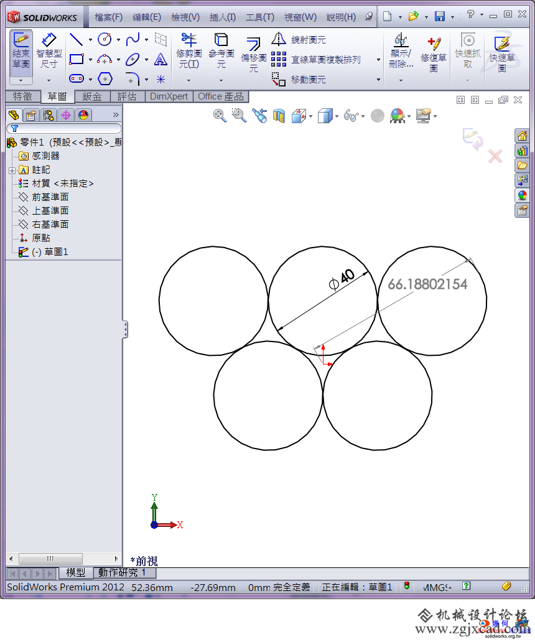Expand more FeatureManager tabs chevron

[116, 115]
